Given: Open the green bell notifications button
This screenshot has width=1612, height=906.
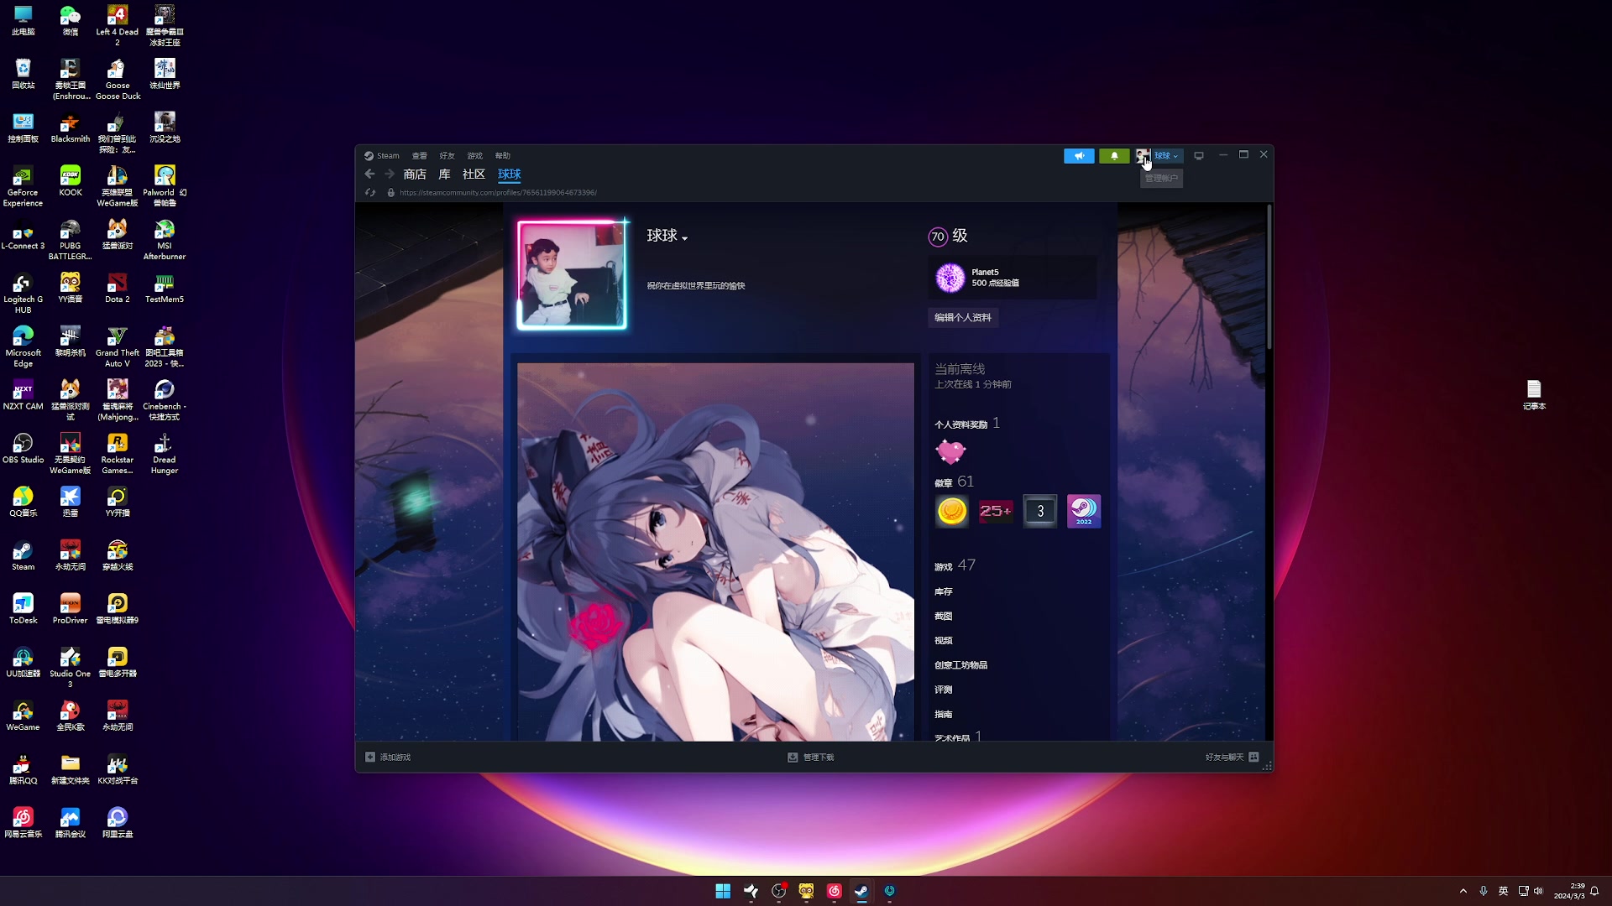Looking at the screenshot, I should 1114,156.
